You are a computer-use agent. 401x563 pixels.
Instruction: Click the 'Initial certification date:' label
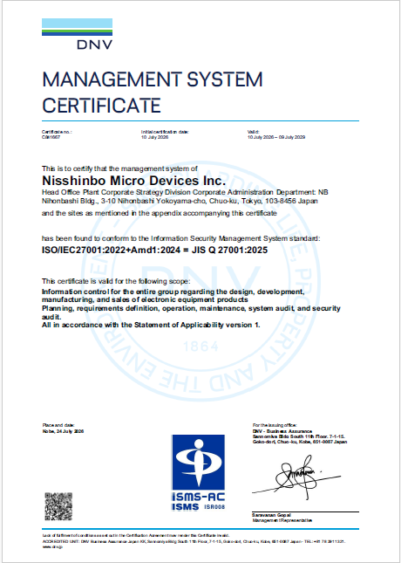[x=165, y=132]
